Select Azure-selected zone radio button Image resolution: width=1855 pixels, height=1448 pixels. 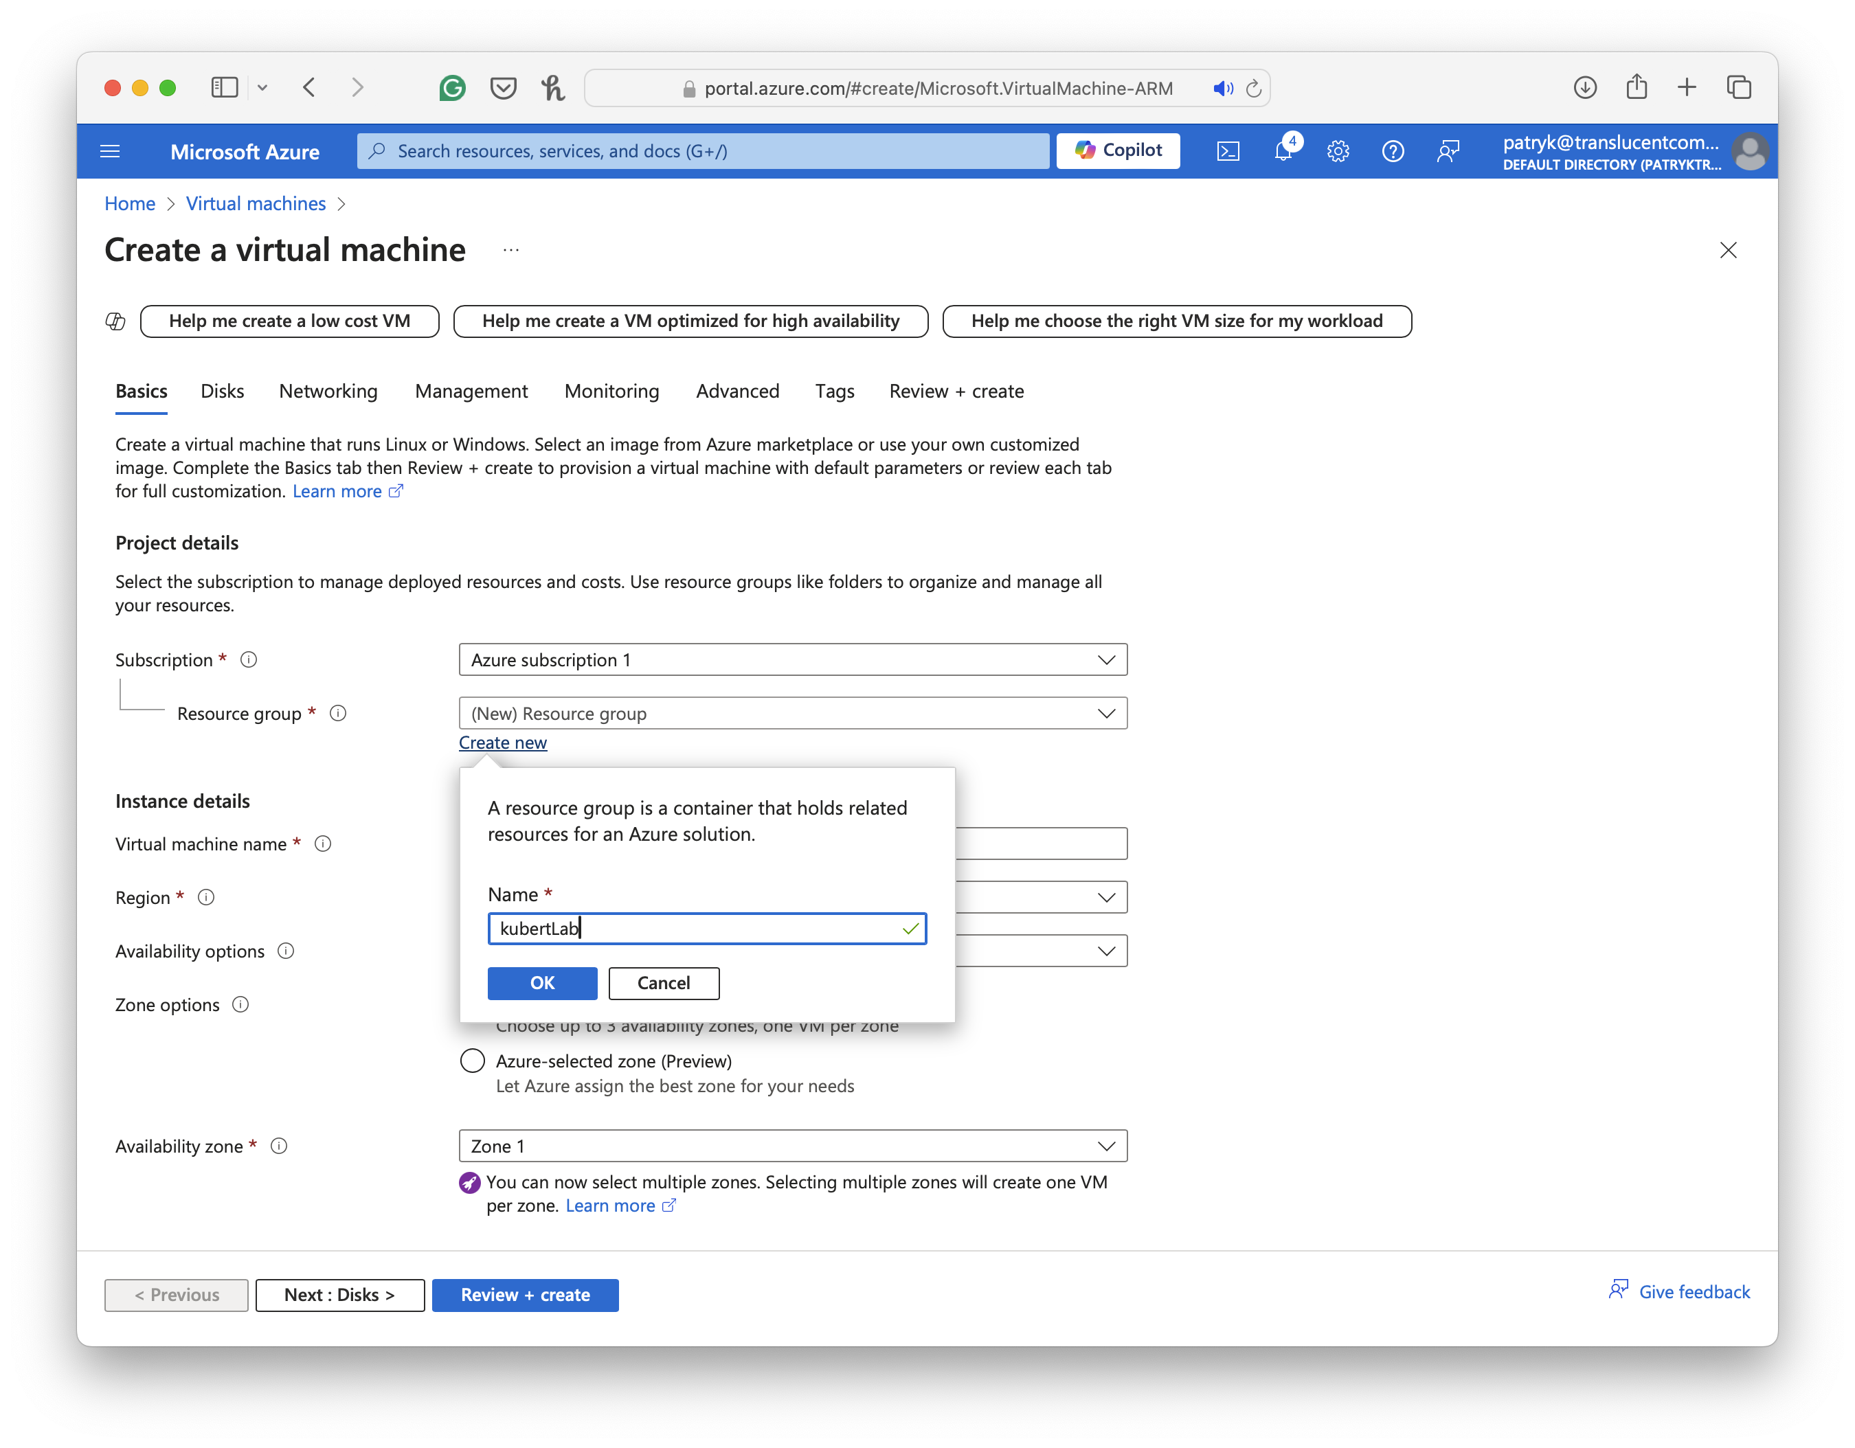coord(472,1061)
